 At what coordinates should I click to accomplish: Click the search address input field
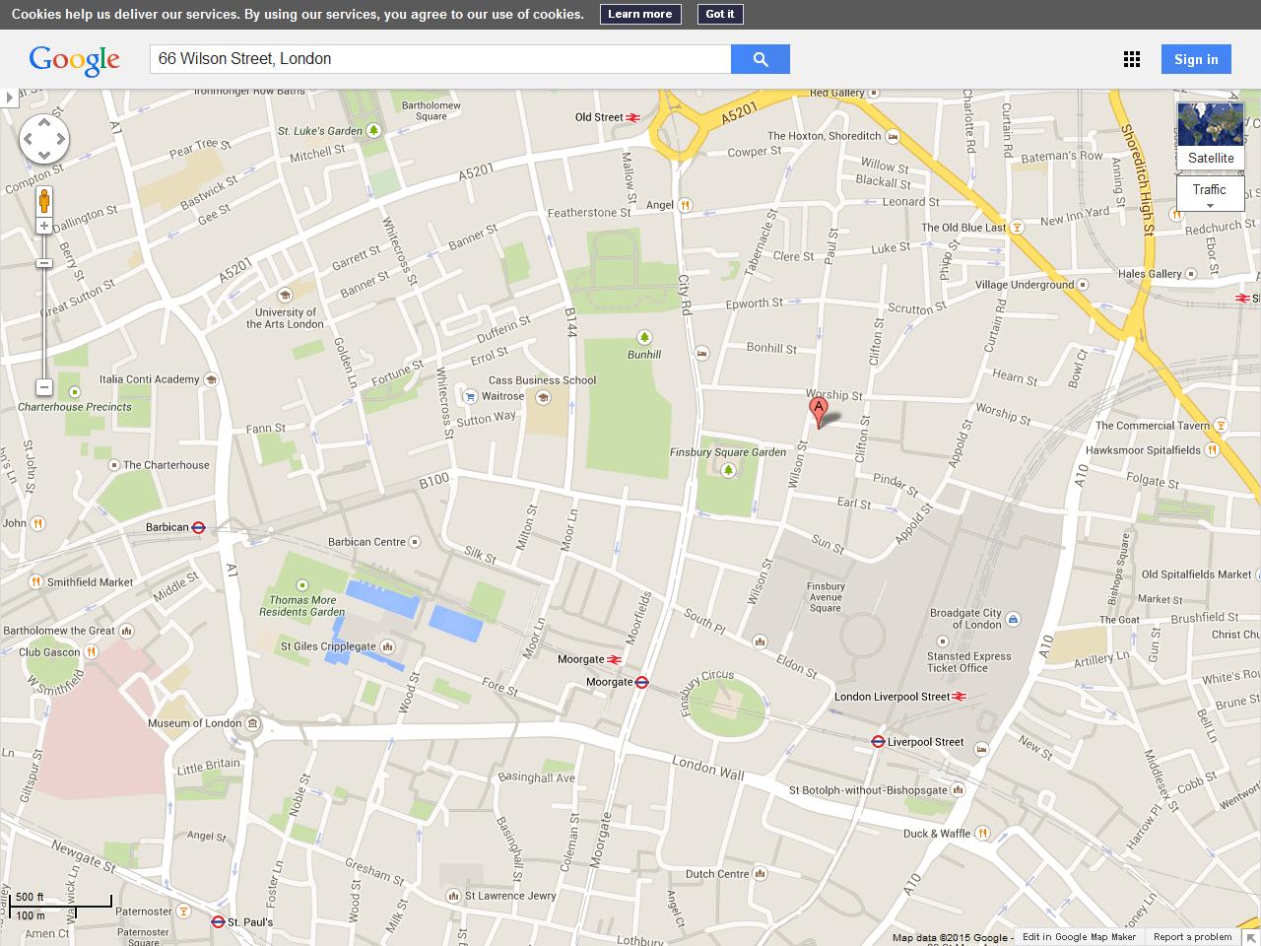pyautogui.click(x=440, y=59)
